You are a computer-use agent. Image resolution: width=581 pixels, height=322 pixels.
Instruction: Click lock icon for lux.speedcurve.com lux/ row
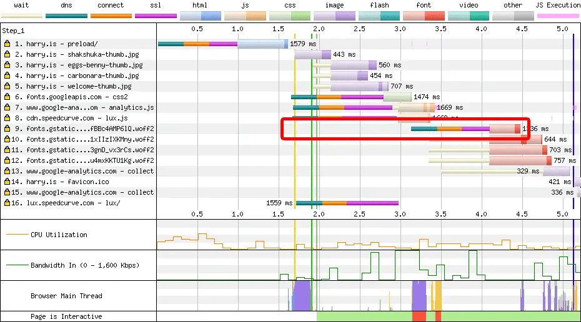7,203
